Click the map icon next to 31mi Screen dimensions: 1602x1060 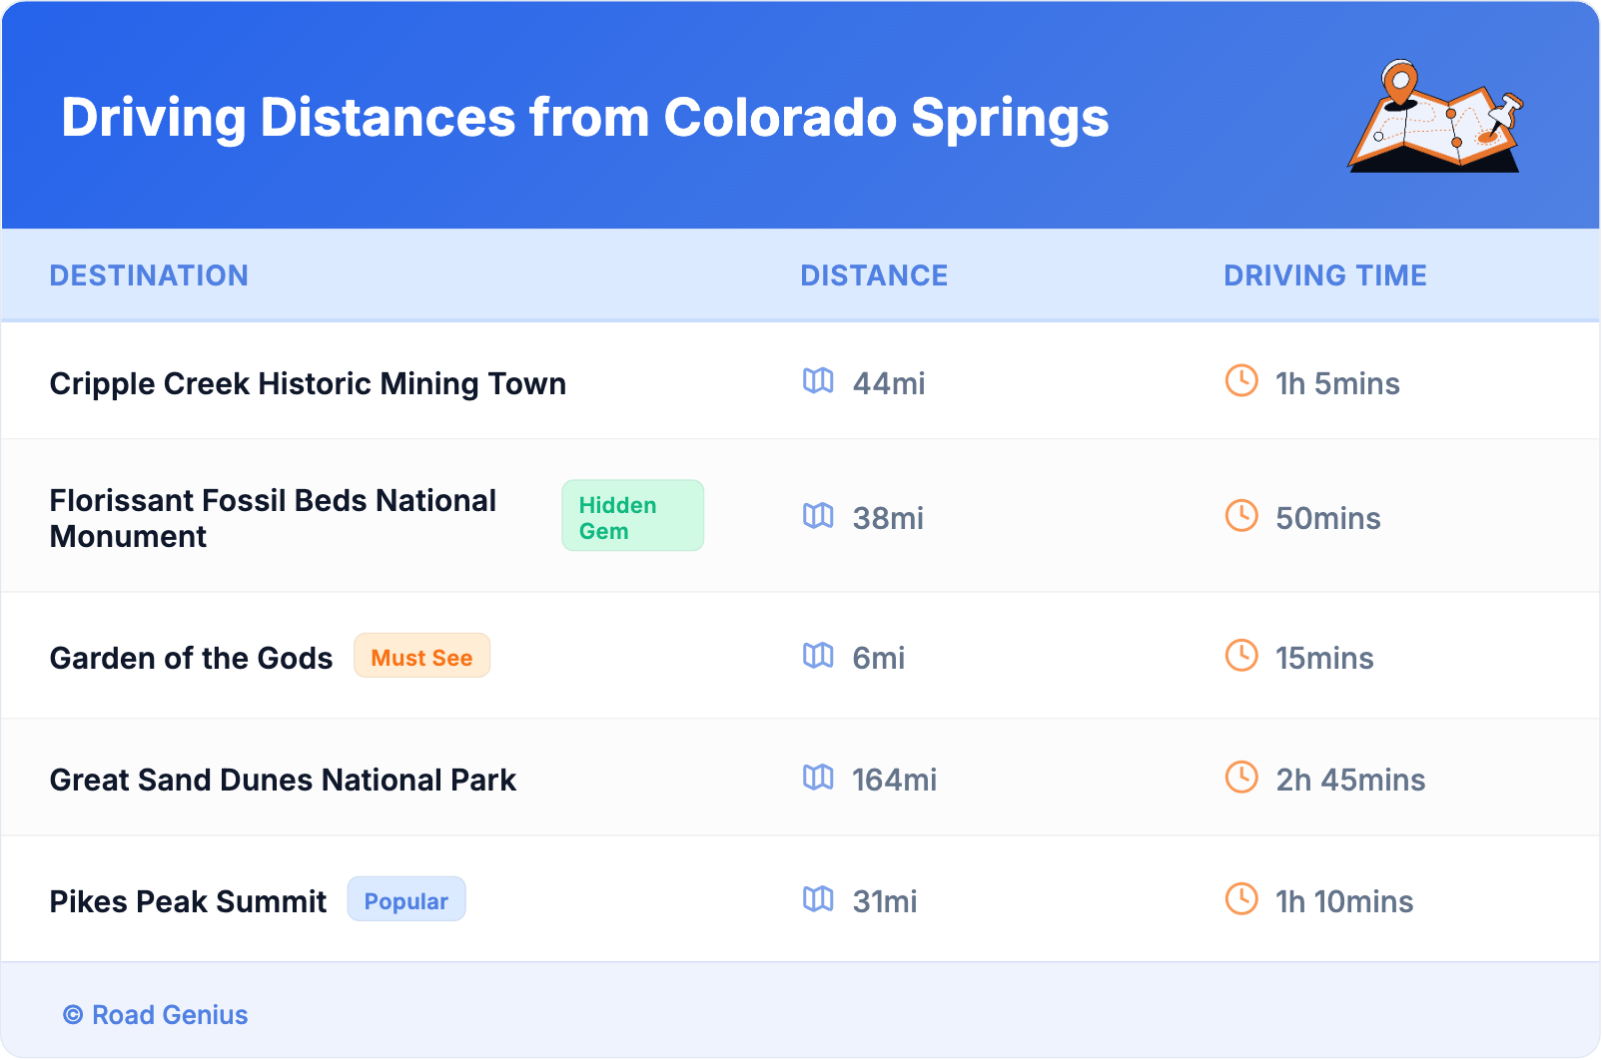(x=818, y=899)
